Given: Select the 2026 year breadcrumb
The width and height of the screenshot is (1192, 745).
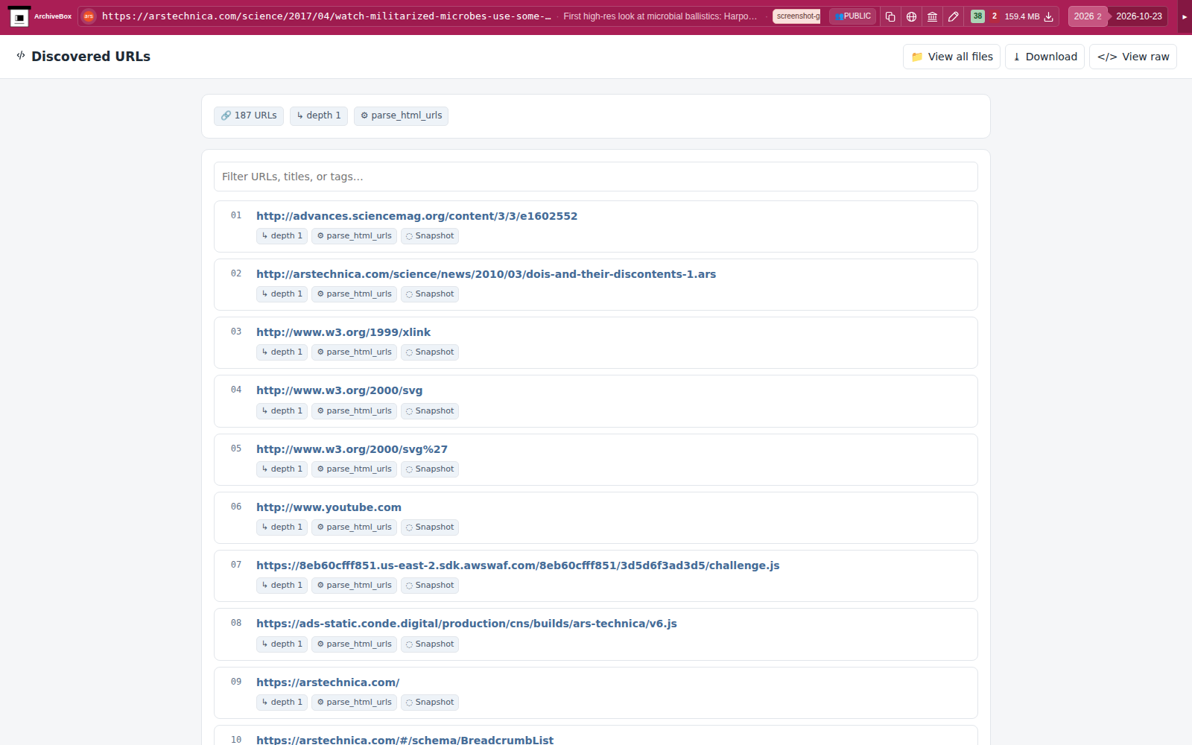Looking at the screenshot, I should pos(1087,16).
